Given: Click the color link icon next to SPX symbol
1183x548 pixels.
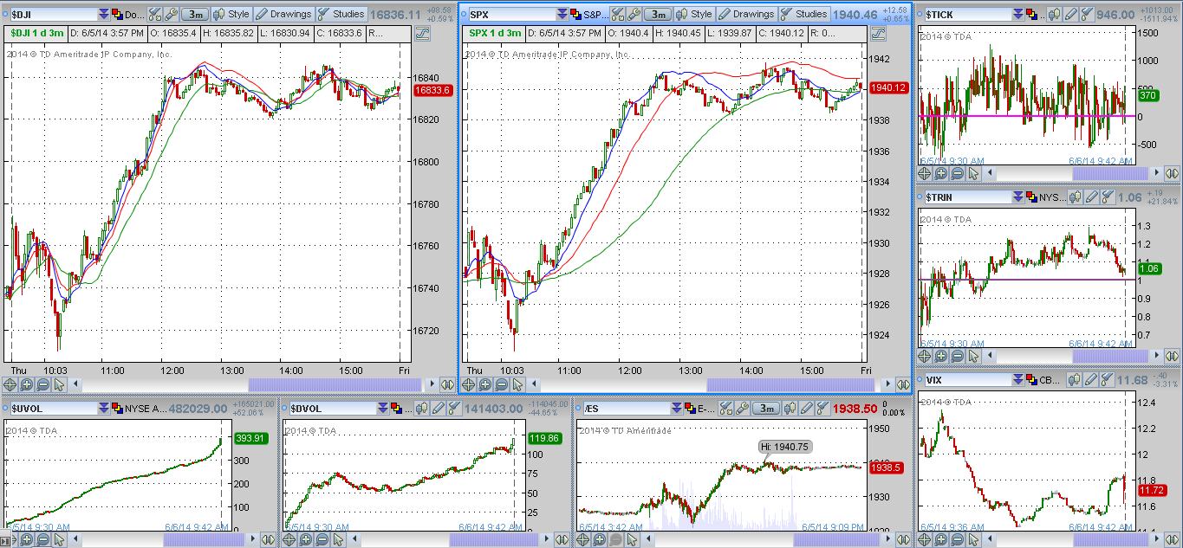Looking at the screenshot, I should point(575,15).
